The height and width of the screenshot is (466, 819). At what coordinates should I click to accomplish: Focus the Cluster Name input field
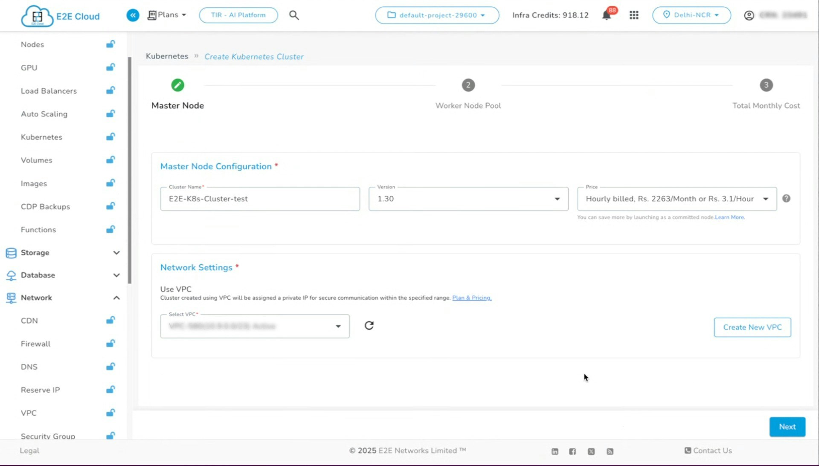(x=260, y=199)
